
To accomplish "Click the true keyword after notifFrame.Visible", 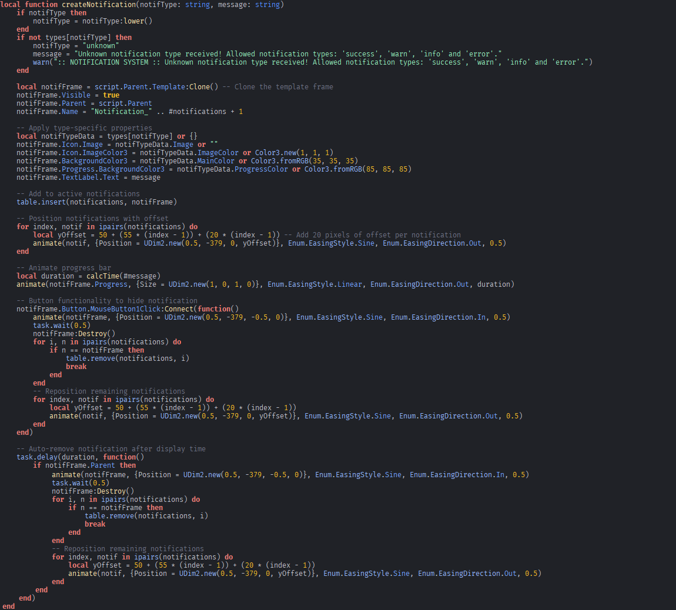I will 111,95.
